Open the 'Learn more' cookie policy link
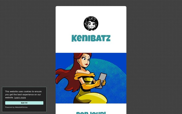Image resolution: width=182 pixels, height=114 pixels. [x=20, y=98]
